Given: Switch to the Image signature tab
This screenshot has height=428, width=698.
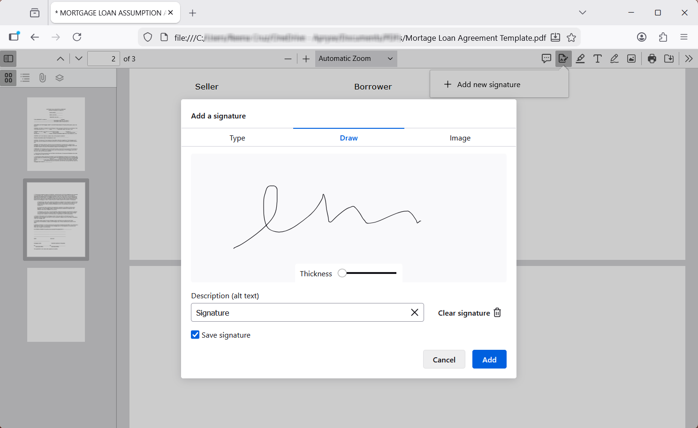Looking at the screenshot, I should [x=460, y=138].
